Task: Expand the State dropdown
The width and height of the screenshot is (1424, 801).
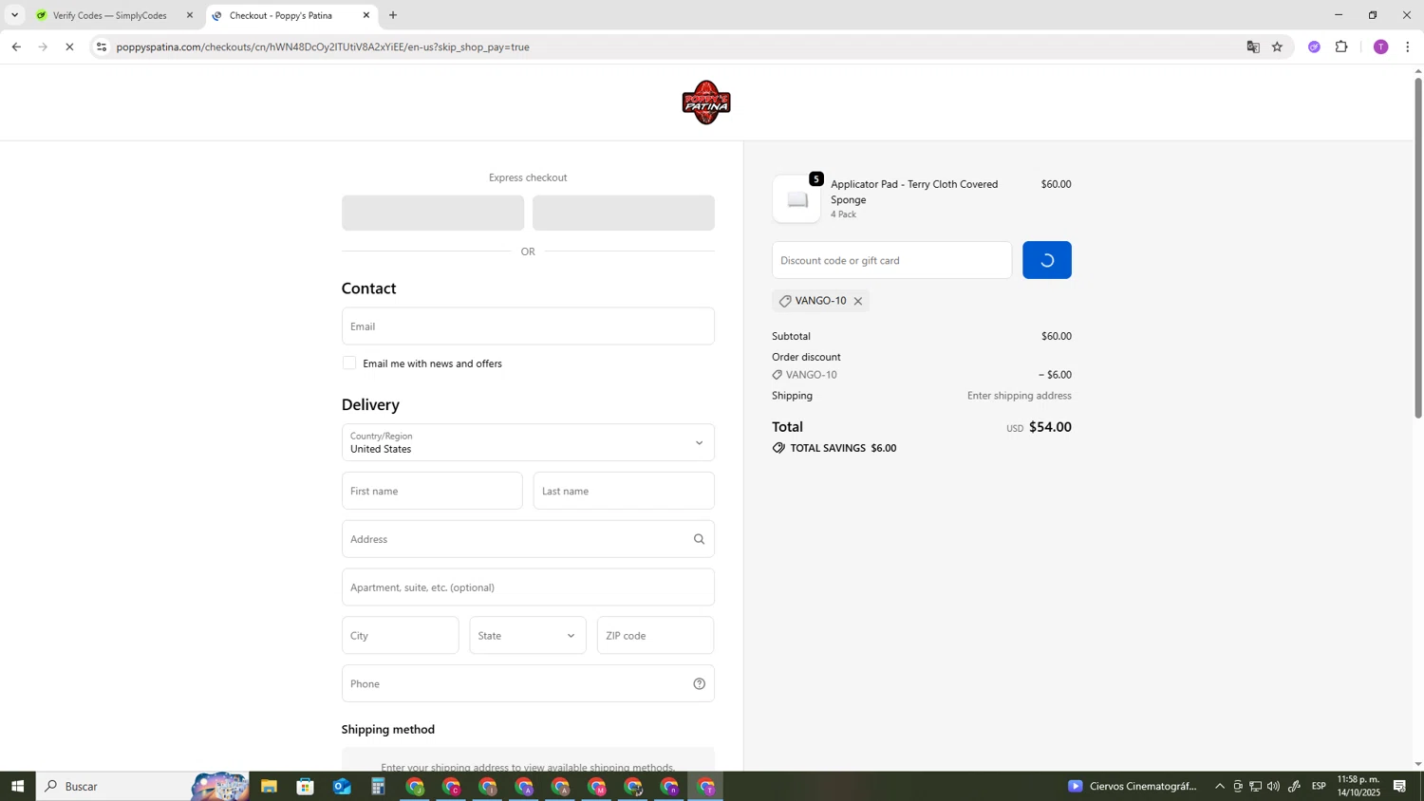Action: [528, 636]
